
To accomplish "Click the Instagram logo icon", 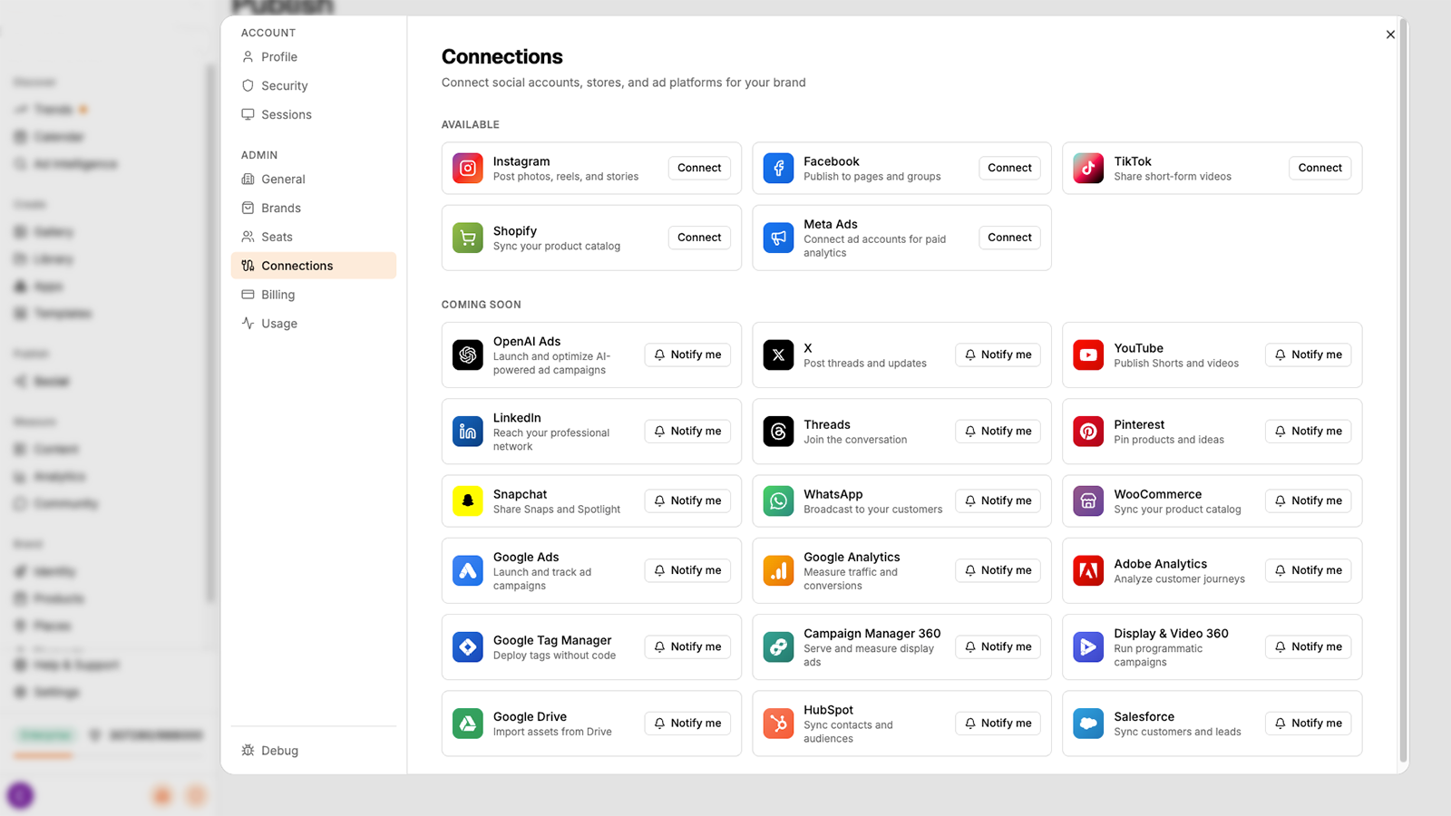I will [x=468, y=168].
